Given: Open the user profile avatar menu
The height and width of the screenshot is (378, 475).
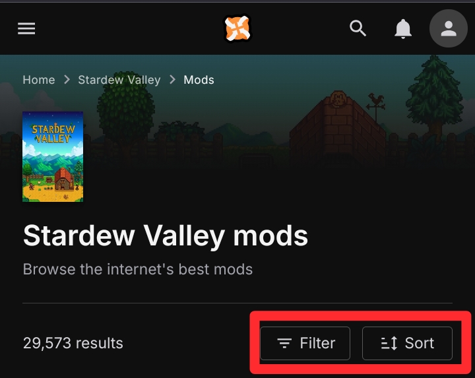Looking at the screenshot, I should click(449, 28).
